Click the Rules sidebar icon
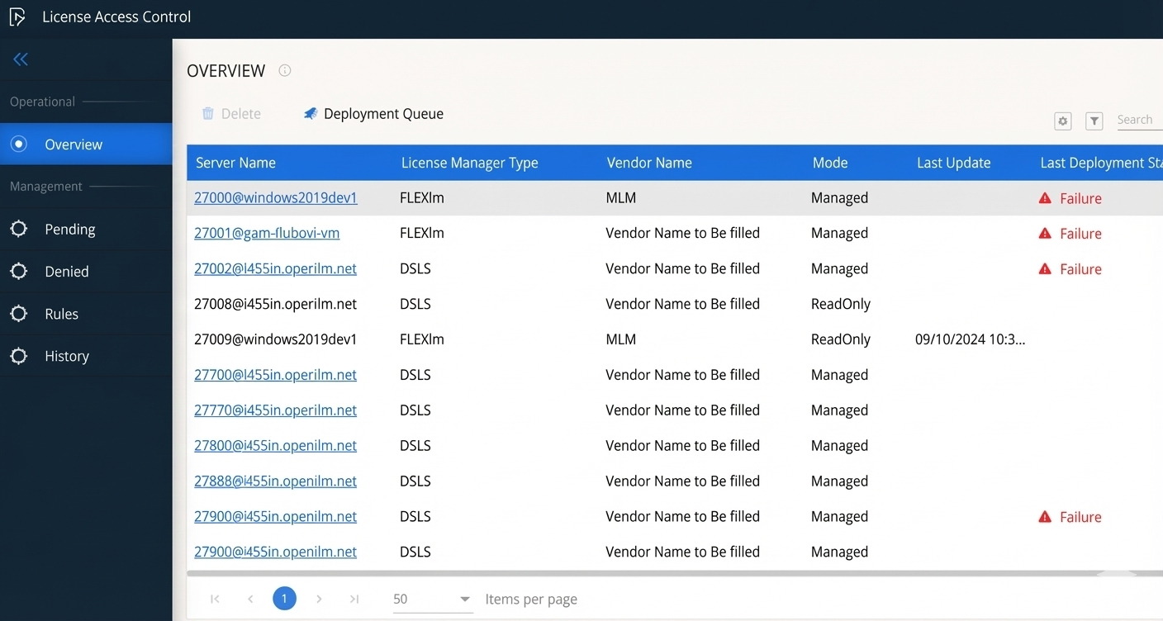The width and height of the screenshot is (1163, 621). coord(18,314)
